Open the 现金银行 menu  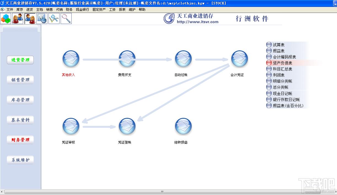click(x=82, y=9)
